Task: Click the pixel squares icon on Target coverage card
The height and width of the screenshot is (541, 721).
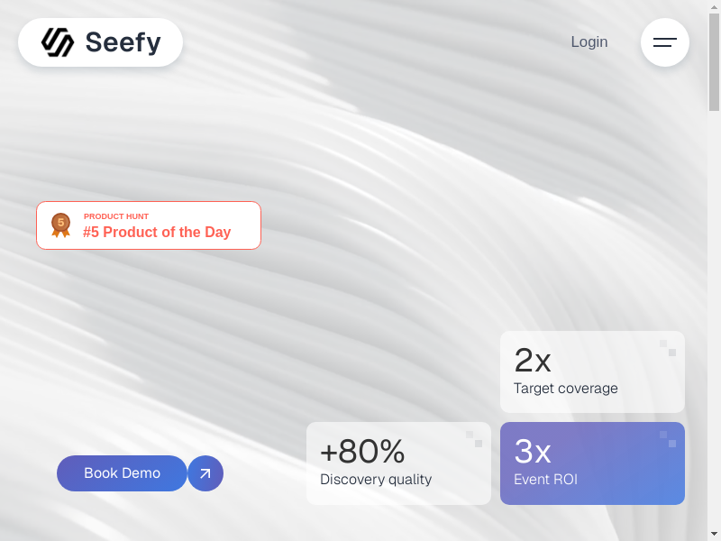Action: (x=668, y=348)
